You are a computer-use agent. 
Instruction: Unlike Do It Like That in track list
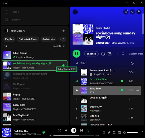coord(122,81)
